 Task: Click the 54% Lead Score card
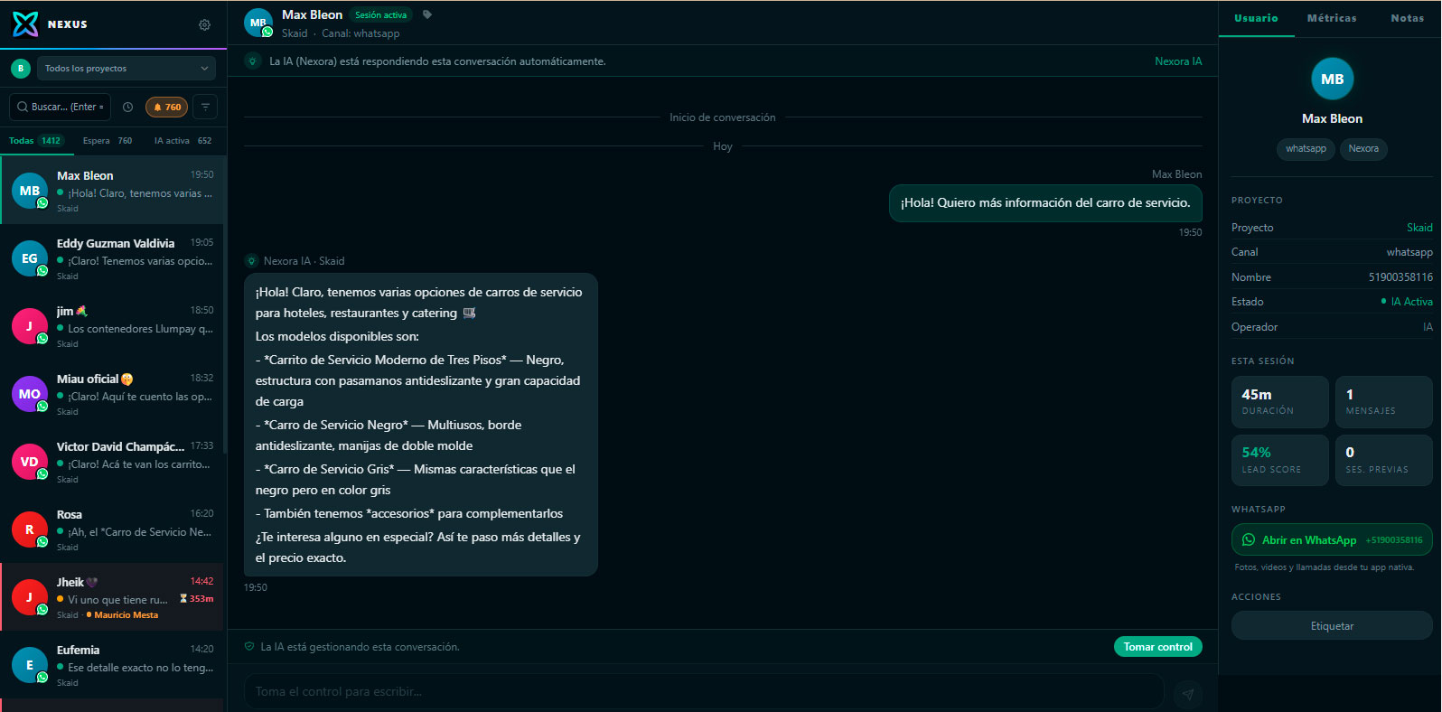[1279, 460]
